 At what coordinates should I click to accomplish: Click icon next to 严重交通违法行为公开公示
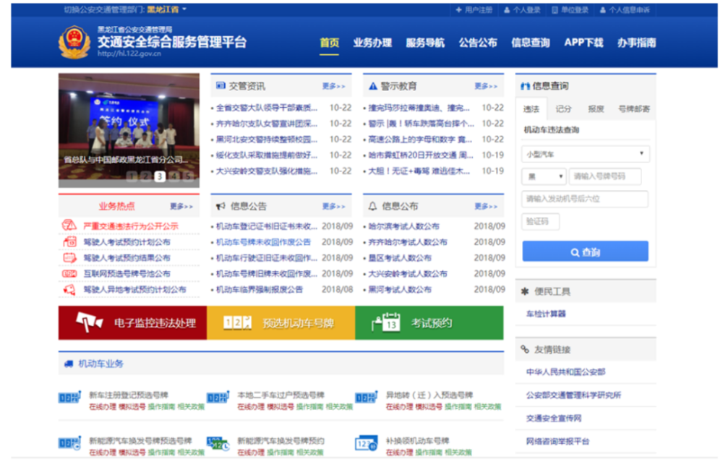[x=69, y=226]
